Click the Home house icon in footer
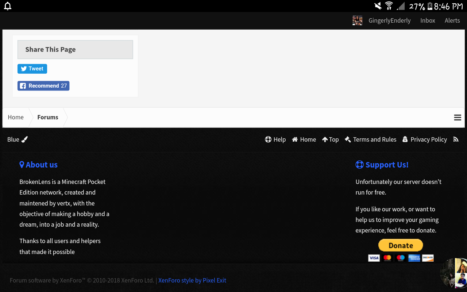The height and width of the screenshot is (292, 467). pos(295,139)
